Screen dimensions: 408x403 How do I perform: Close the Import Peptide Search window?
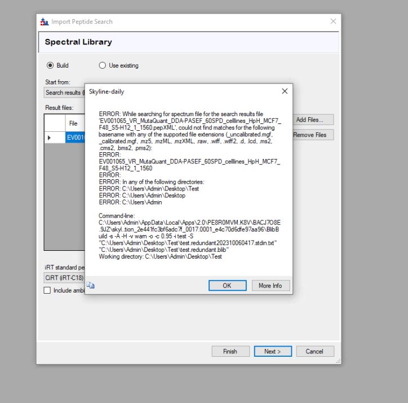[x=333, y=21]
